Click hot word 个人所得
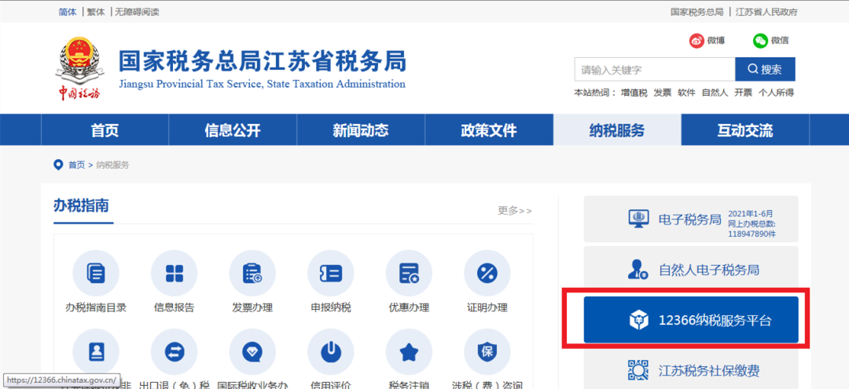The width and height of the screenshot is (849, 389). [x=776, y=93]
